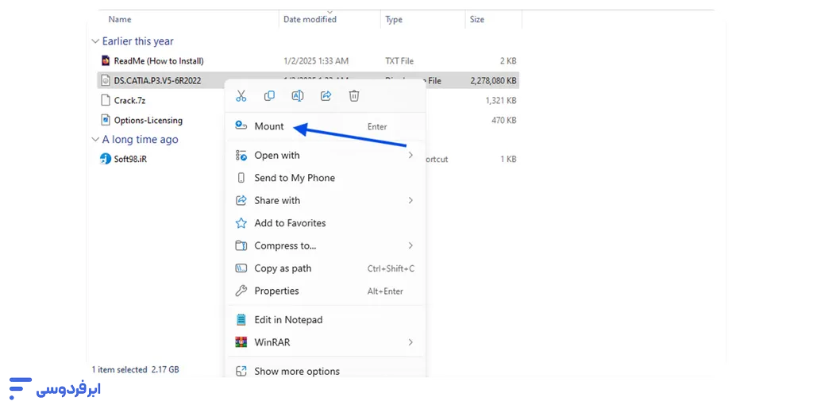
Task: Select Copy as path
Action: coord(283,268)
